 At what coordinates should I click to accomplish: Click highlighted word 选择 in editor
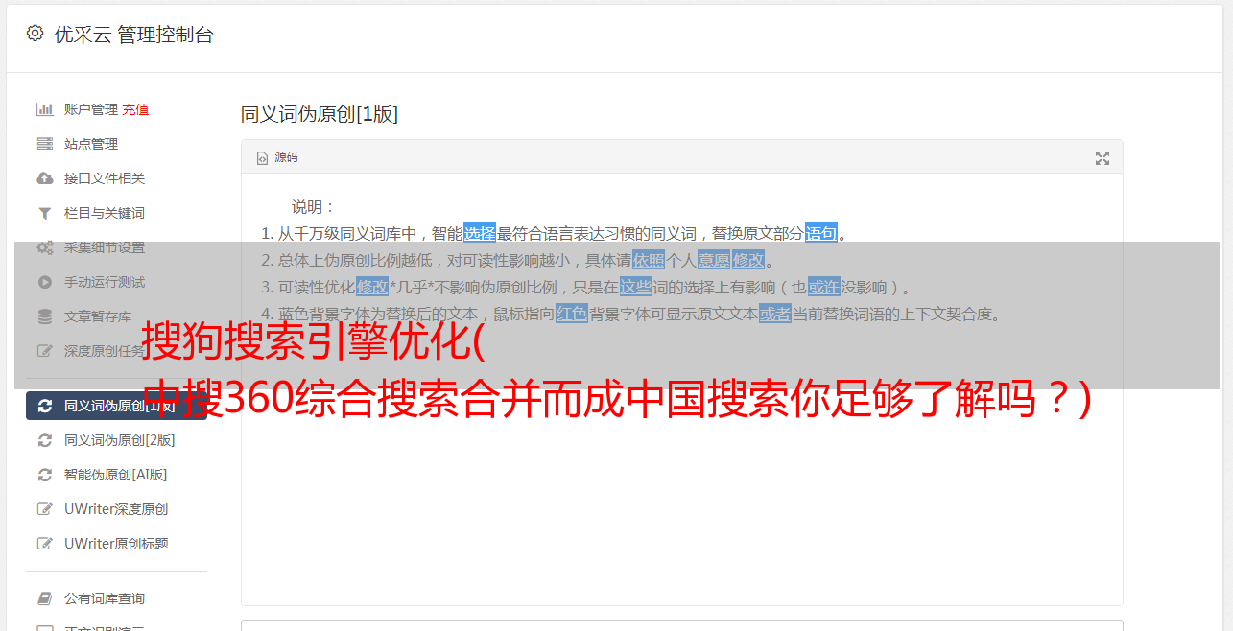pyautogui.click(x=480, y=233)
